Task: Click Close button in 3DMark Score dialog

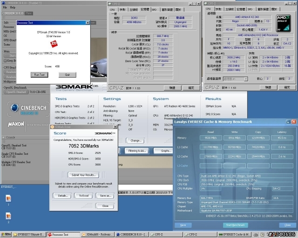Action: click(105, 206)
